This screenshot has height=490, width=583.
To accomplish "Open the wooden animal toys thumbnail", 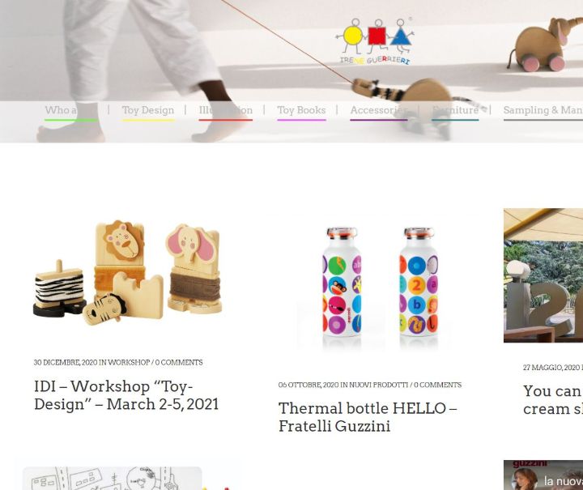I will [x=128, y=273].
